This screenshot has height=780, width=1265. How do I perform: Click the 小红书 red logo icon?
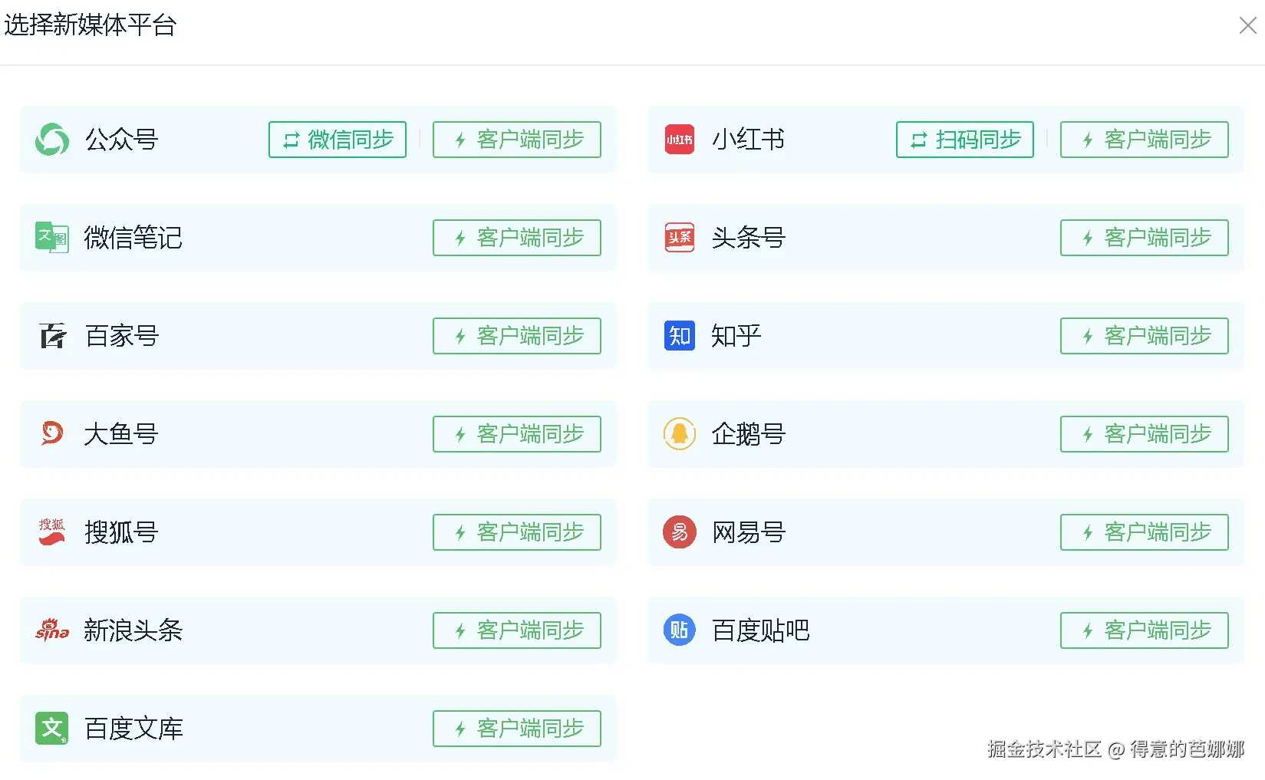click(x=680, y=140)
